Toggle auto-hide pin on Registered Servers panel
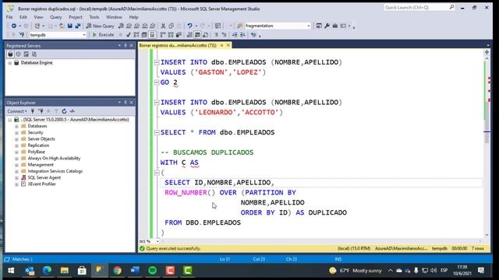This screenshot has width=499, height=280. 126,45
